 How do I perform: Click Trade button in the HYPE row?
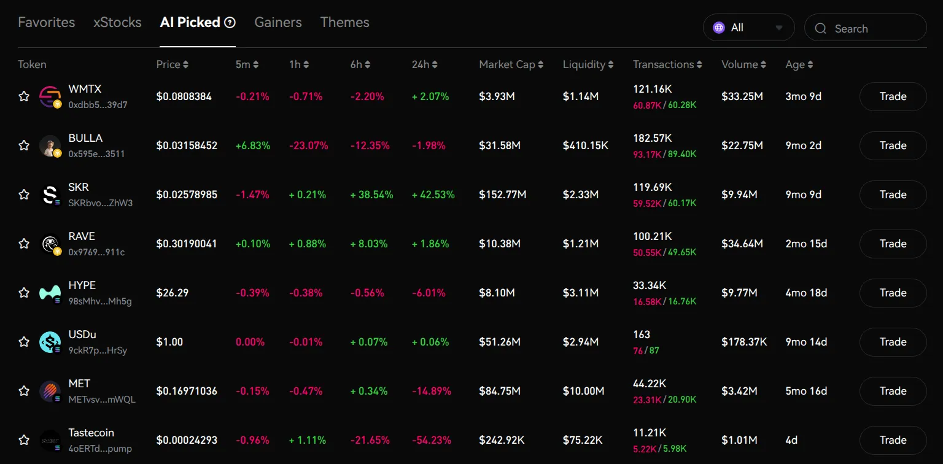[893, 293]
